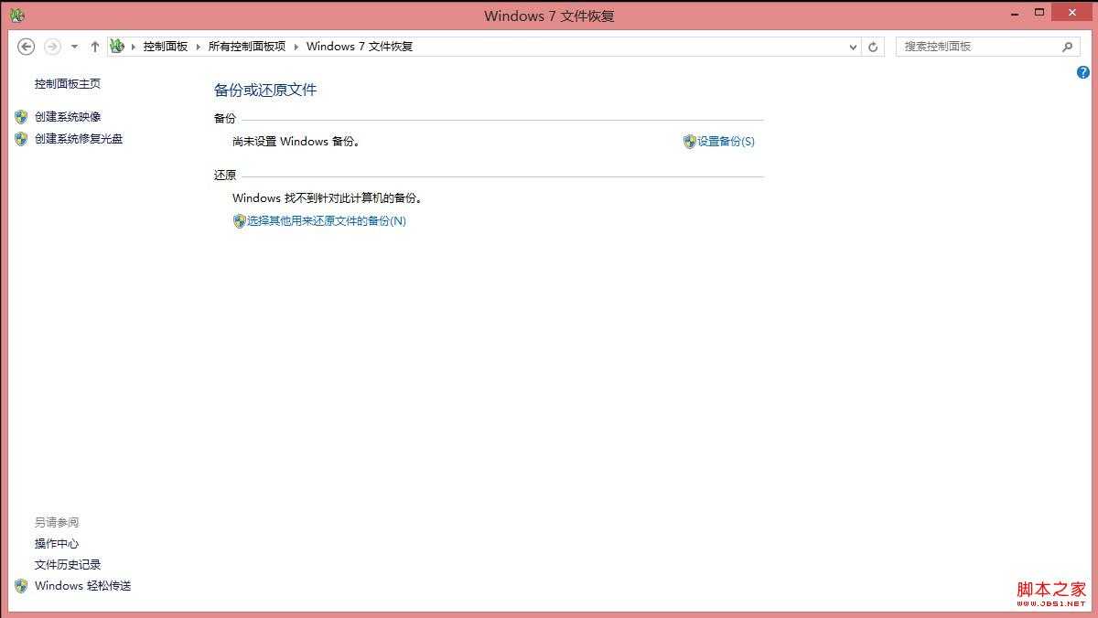
Task: Minimize the Windows 7 文件恢复 window
Action: pos(1016,13)
